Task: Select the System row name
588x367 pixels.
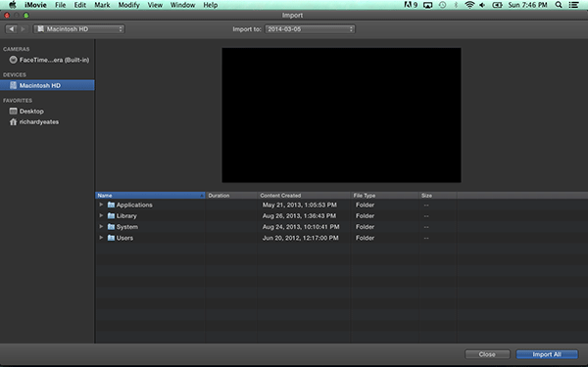Action: [x=127, y=227]
